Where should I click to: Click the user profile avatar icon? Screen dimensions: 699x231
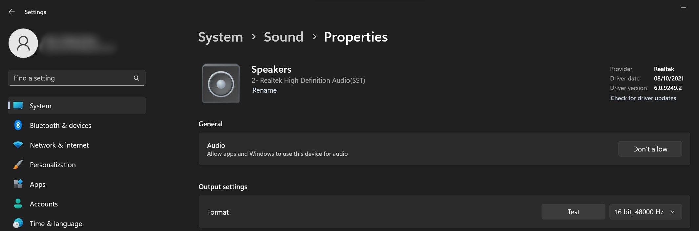point(23,43)
